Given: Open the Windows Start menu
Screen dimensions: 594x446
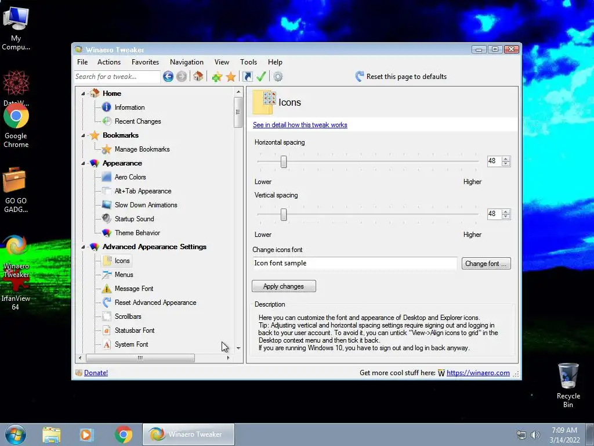Looking at the screenshot, I should click(x=16, y=434).
